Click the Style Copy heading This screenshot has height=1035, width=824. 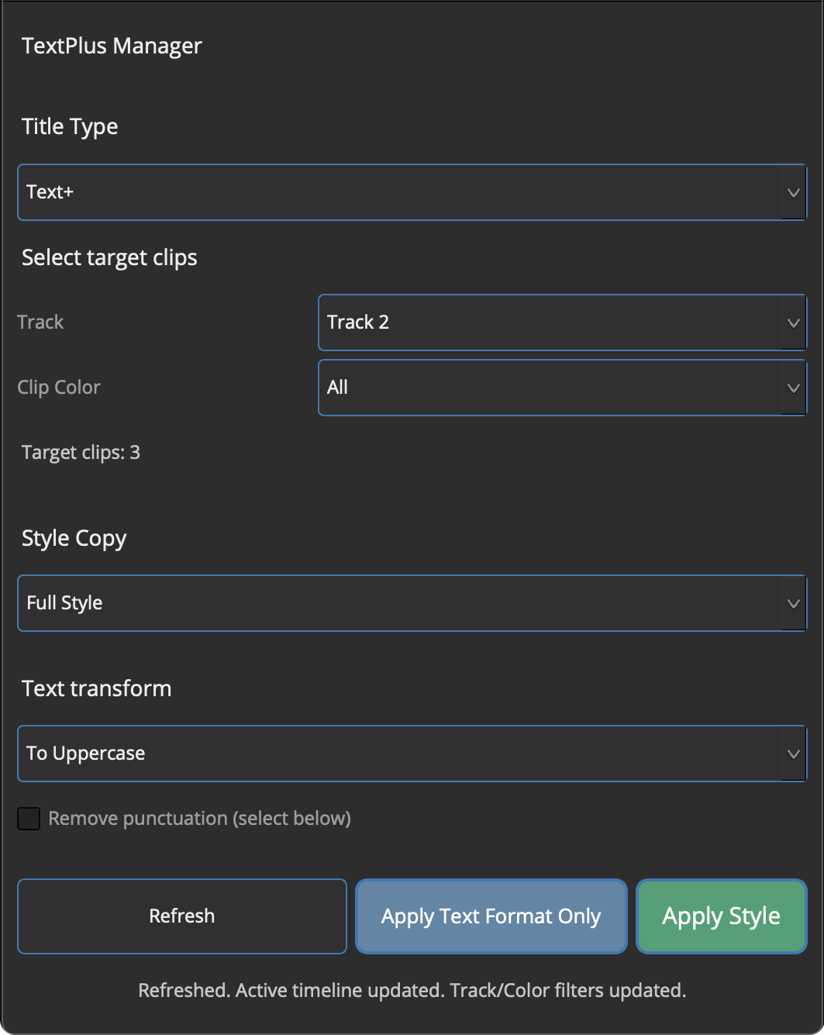point(74,538)
